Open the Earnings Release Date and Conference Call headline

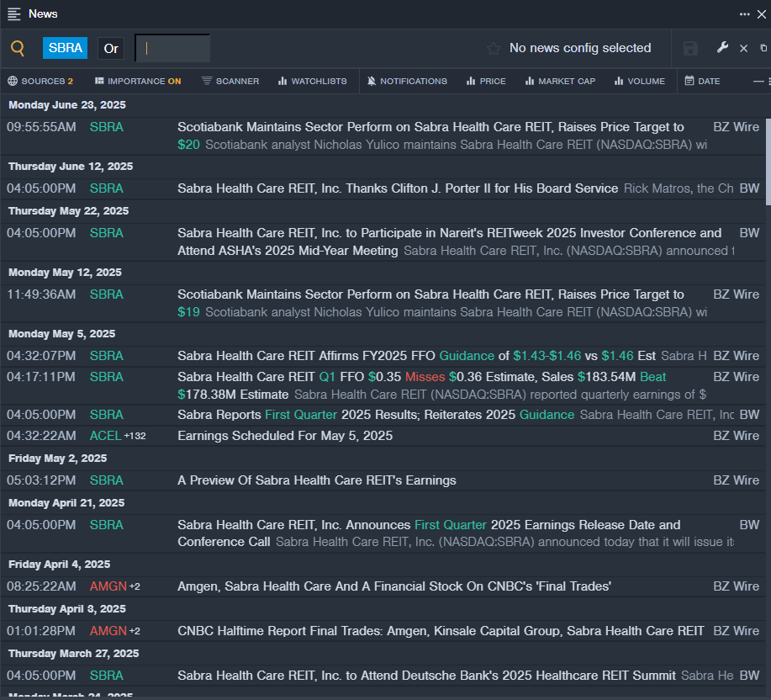click(x=429, y=533)
